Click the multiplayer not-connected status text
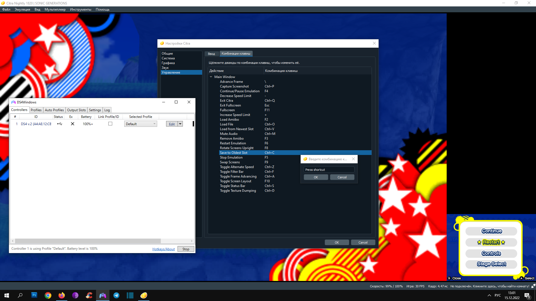Screen dimensions: 536x301 pyautogui.click(x=490, y=286)
